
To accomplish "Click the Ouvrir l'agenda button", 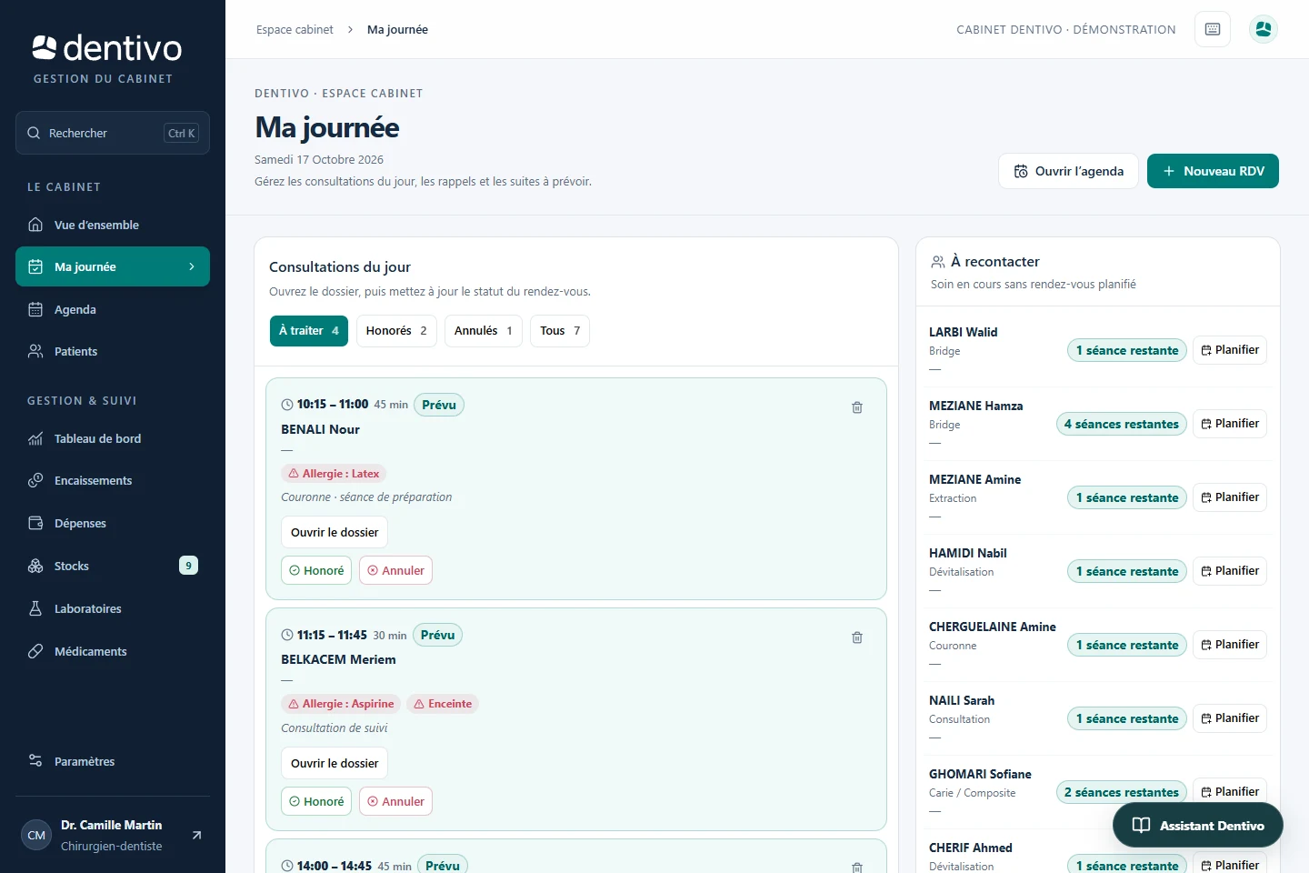I will (1068, 171).
